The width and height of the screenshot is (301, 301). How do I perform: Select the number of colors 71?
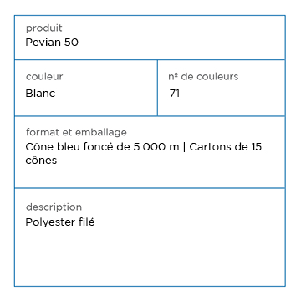coord(175,94)
